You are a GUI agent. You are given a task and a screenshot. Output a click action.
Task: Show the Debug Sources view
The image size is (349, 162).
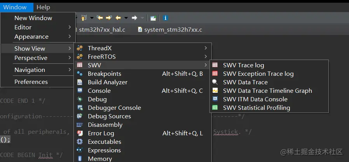coord(143,116)
